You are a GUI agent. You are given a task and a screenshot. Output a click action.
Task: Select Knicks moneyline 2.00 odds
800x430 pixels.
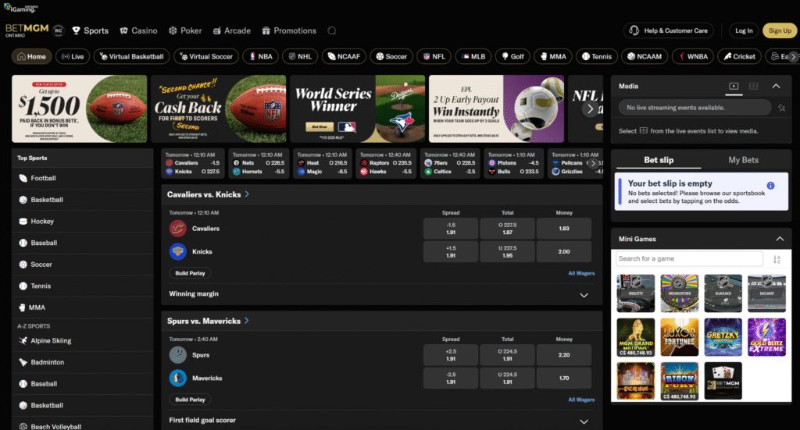(564, 251)
